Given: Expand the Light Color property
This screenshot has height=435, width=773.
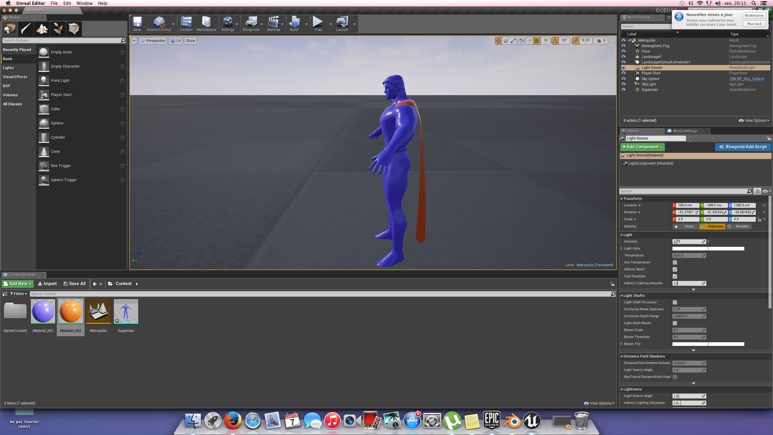Looking at the screenshot, I should [x=621, y=249].
